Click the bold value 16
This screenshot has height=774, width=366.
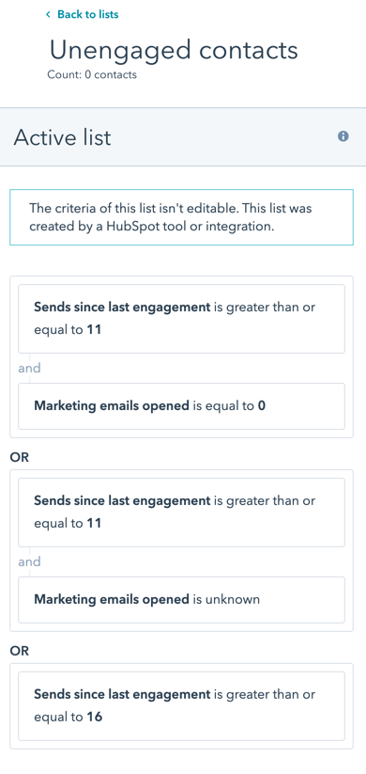(94, 717)
